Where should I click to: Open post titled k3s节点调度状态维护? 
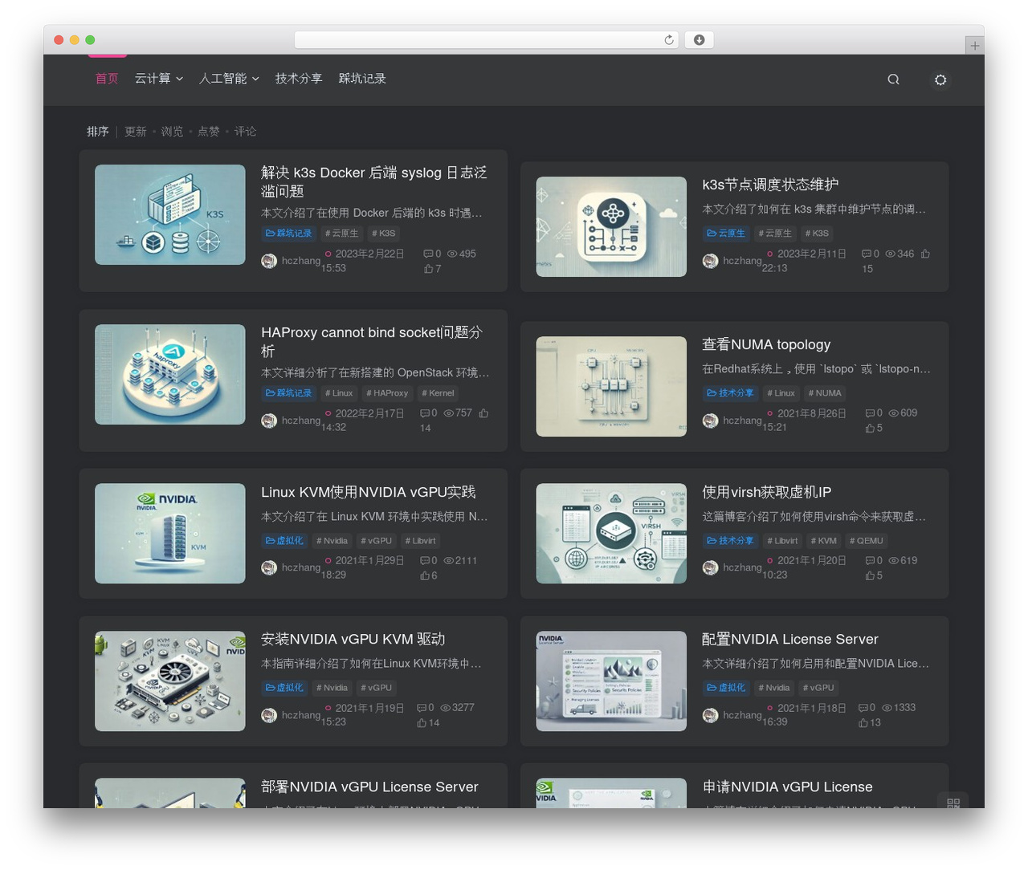pyautogui.click(x=770, y=185)
